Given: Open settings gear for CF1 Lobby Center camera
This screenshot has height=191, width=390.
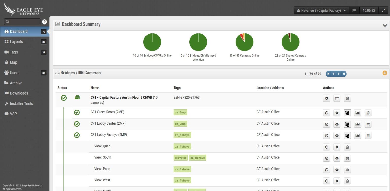Looking at the screenshot, I should tap(337, 124).
